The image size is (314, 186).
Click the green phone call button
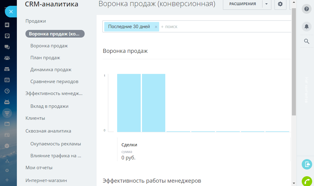(x=306, y=181)
